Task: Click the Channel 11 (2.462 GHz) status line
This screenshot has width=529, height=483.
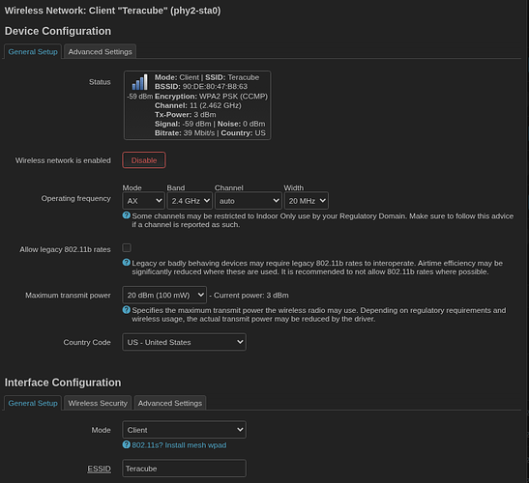Action: pyautogui.click(x=198, y=105)
